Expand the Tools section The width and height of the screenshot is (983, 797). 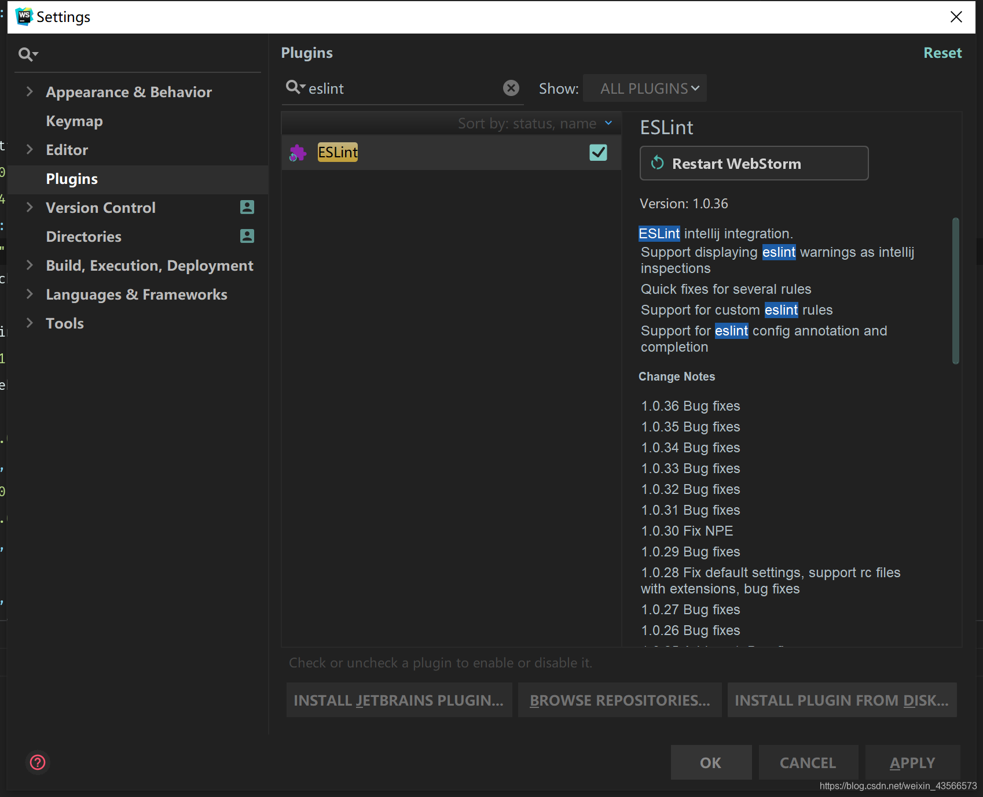[x=30, y=323]
